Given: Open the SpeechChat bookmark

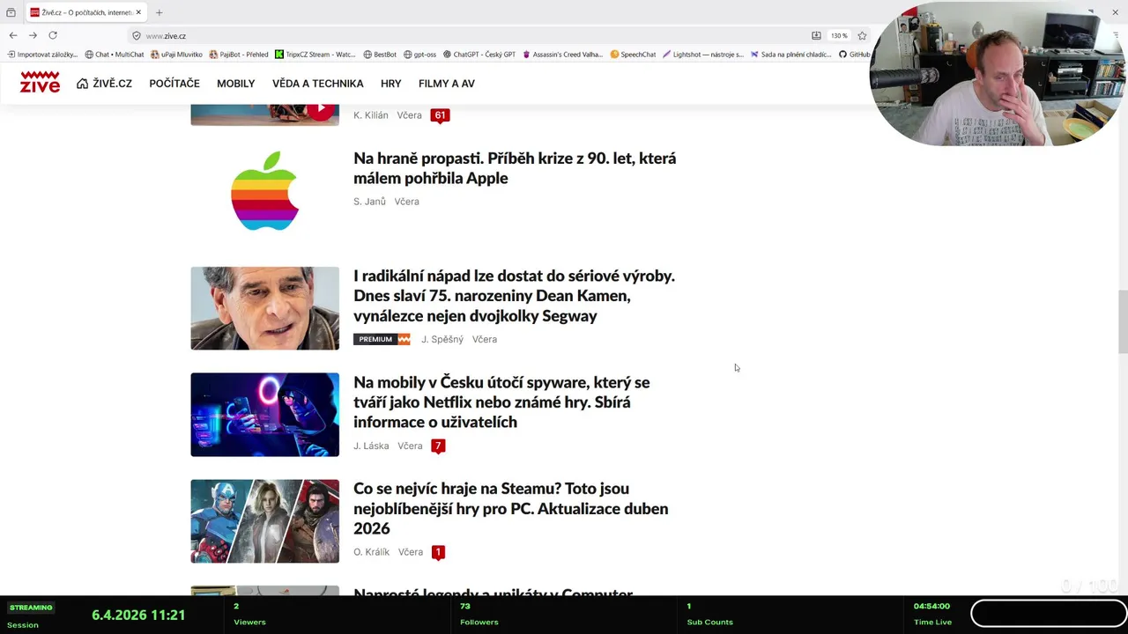Looking at the screenshot, I should pos(633,55).
